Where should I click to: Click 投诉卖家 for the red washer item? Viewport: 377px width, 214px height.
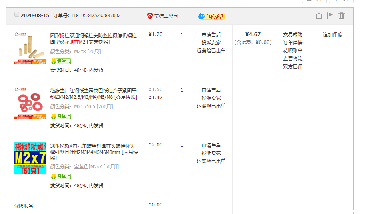(211, 98)
